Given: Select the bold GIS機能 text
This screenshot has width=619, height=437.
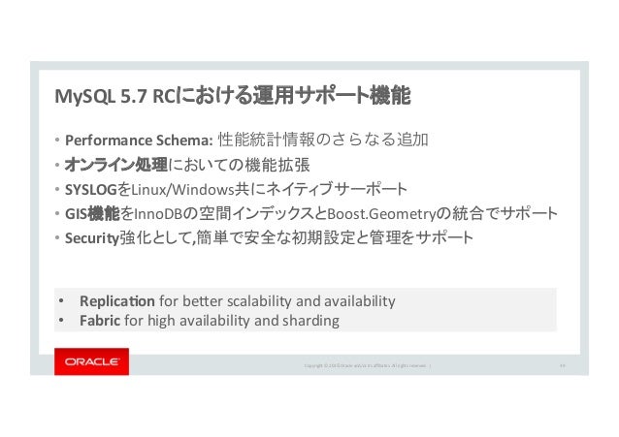Looking at the screenshot, I should click(92, 214).
